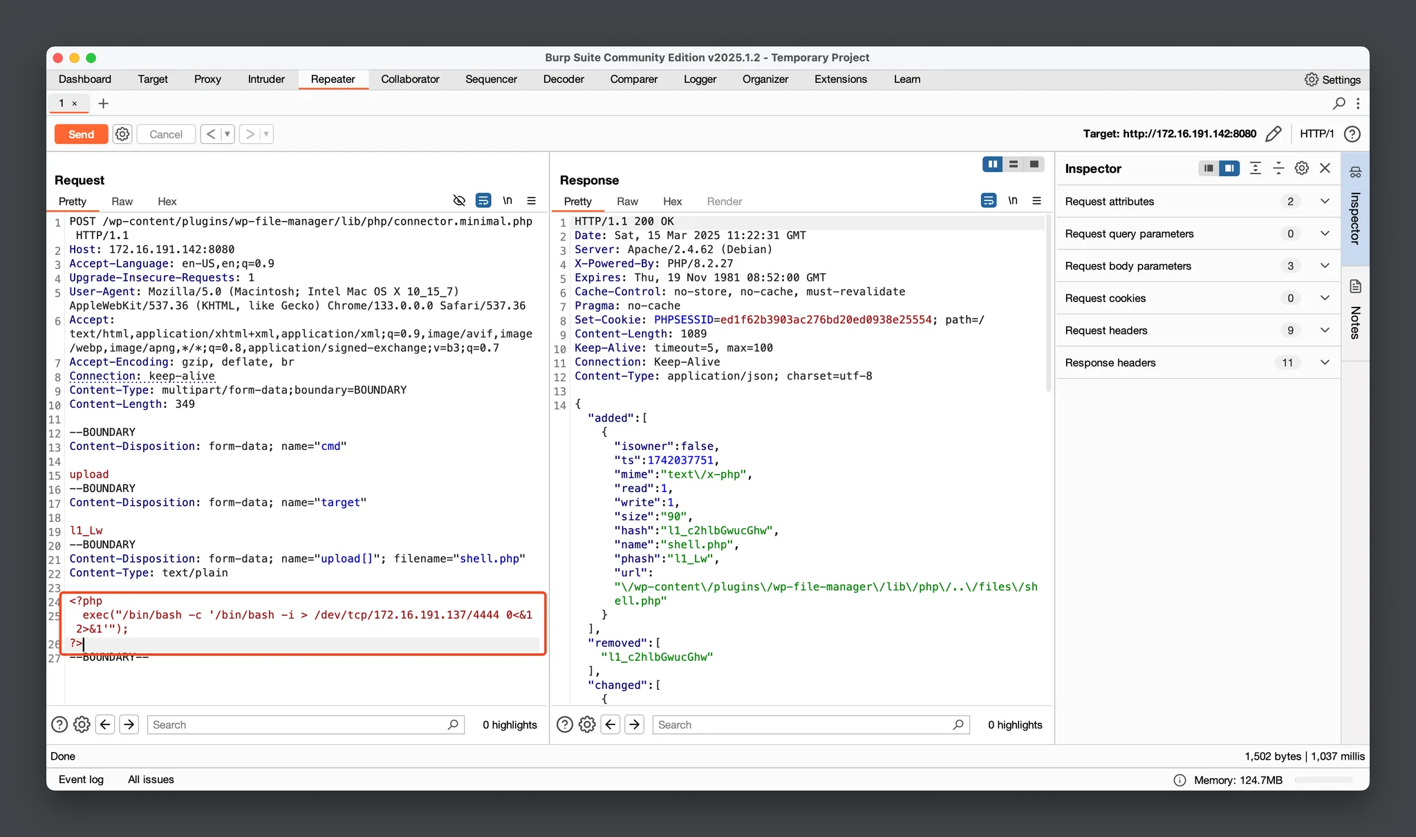Open the history back dropdown arrow
This screenshot has width=1416, height=837.
coord(227,134)
